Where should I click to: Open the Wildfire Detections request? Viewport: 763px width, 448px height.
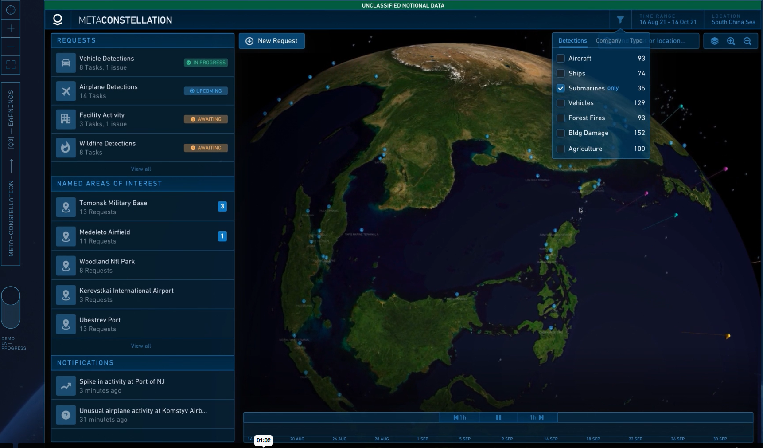click(143, 148)
